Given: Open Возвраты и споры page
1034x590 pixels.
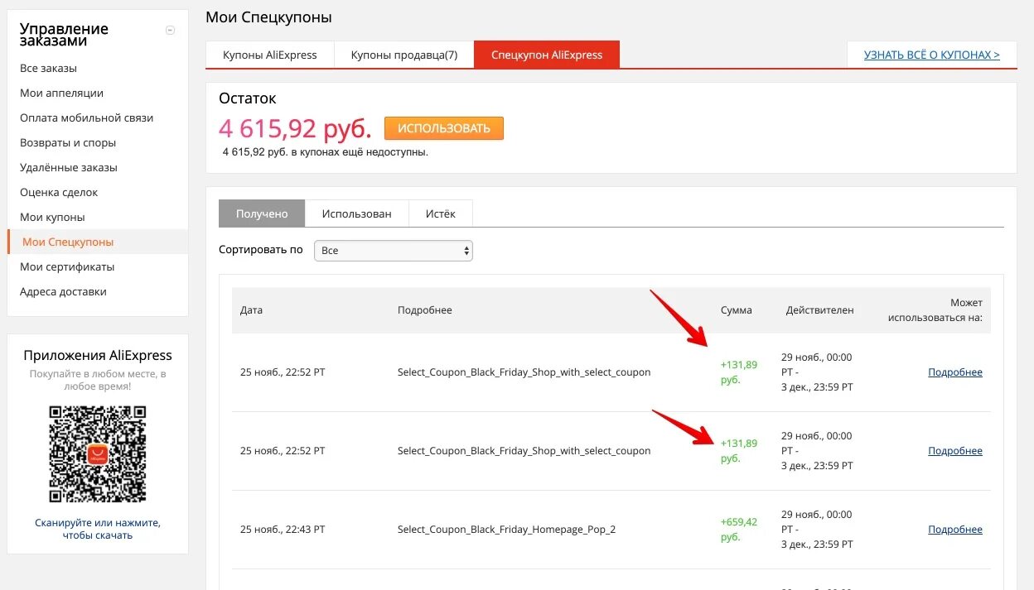Looking at the screenshot, I should tap(70, 142).
